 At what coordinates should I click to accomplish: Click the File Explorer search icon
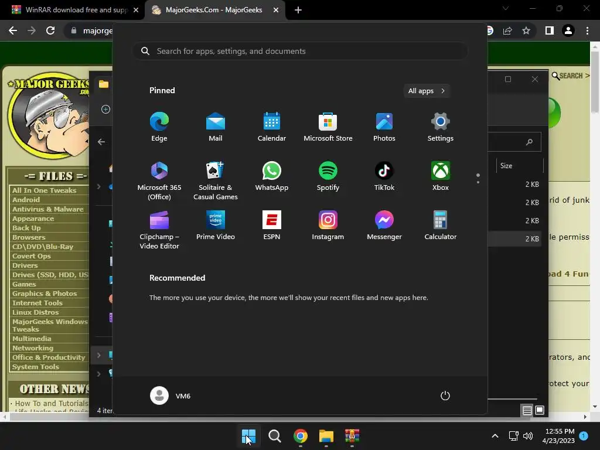pyautogui.click(x=530, y=142)
